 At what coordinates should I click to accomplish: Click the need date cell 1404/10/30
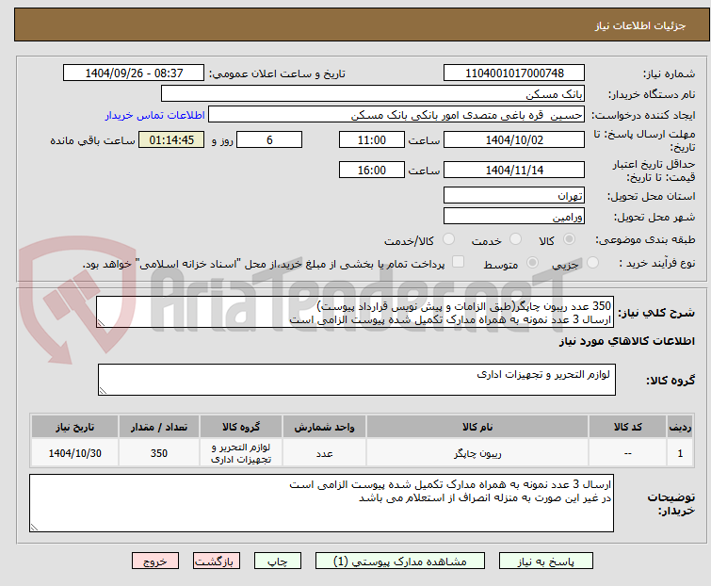click(x=74, y=453)
